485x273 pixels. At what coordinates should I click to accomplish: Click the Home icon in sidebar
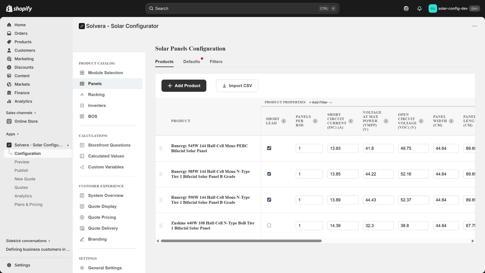(9, 25)
